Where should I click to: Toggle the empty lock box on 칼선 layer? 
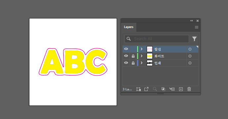(x=133, y=49)
